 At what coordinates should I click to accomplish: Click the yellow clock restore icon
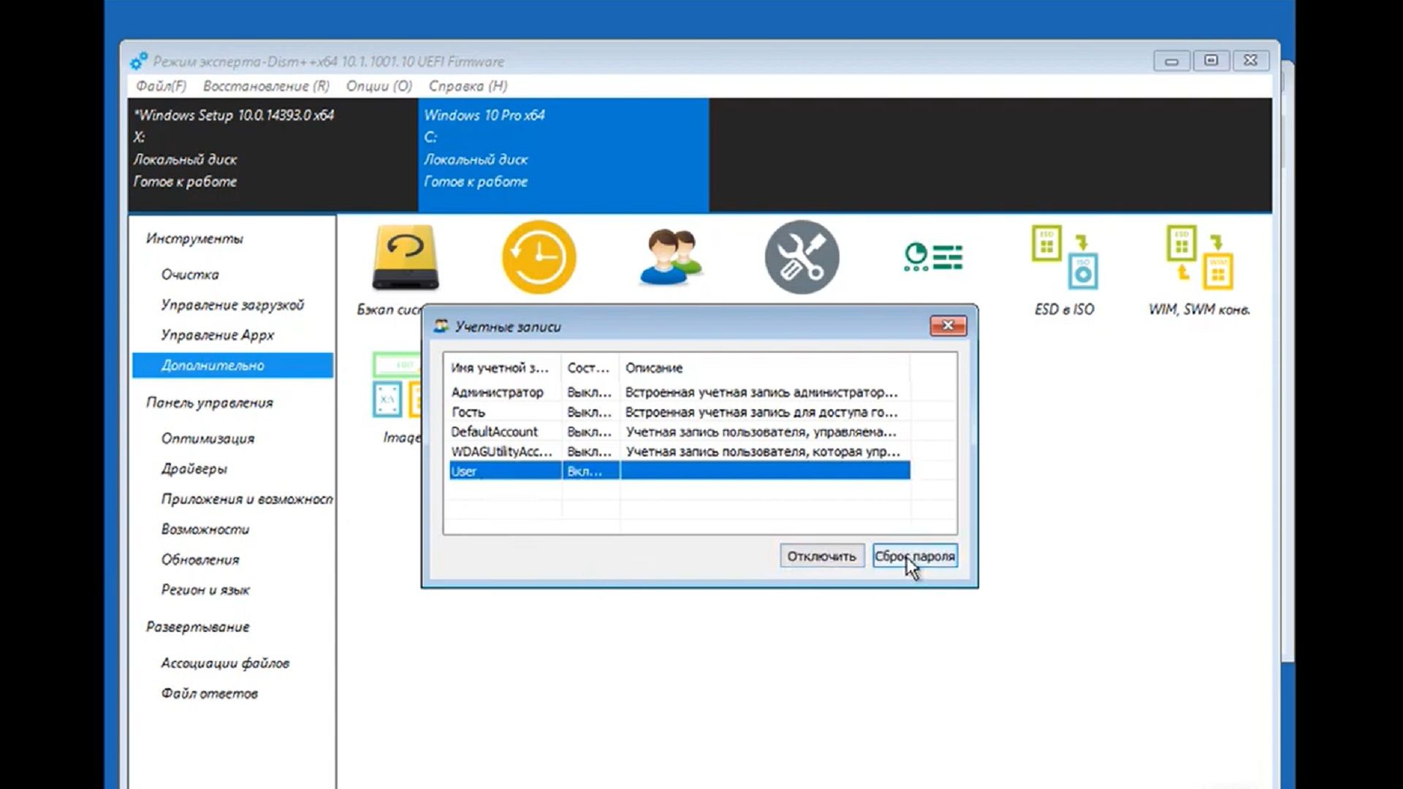coord(539,257)
